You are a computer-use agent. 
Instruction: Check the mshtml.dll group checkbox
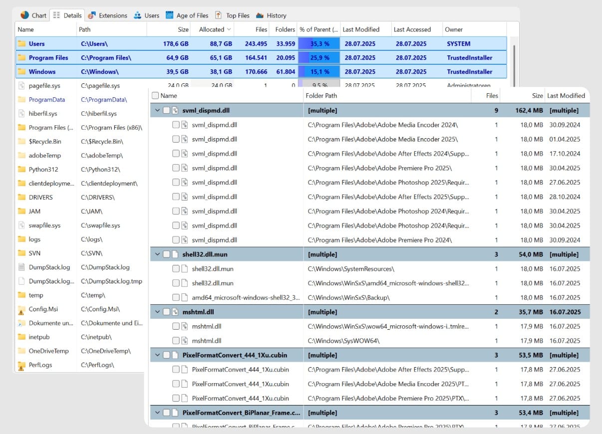point(166,312)
